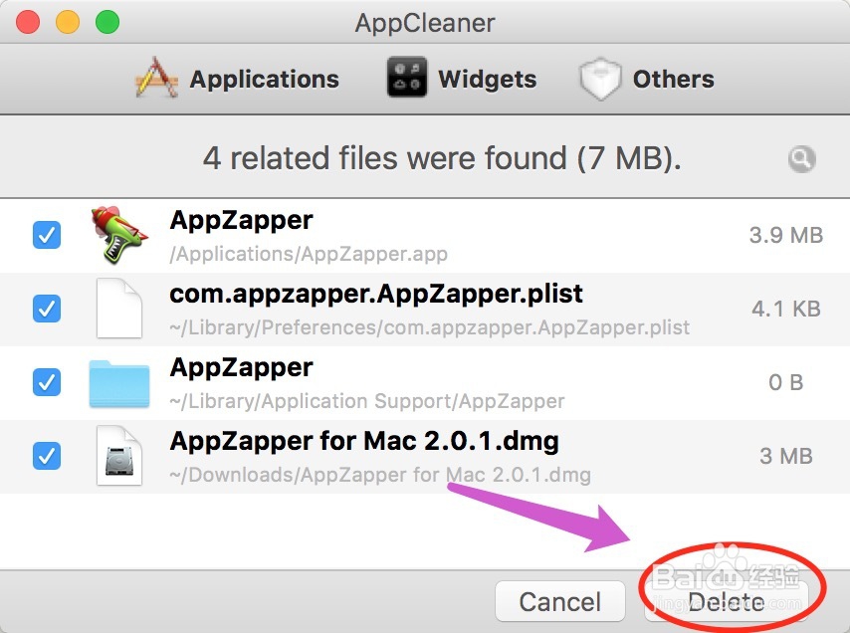This screenshot has height=633, width=850.
Task: Click the blue AppZapper folder icon
Action: click(118, 382)
